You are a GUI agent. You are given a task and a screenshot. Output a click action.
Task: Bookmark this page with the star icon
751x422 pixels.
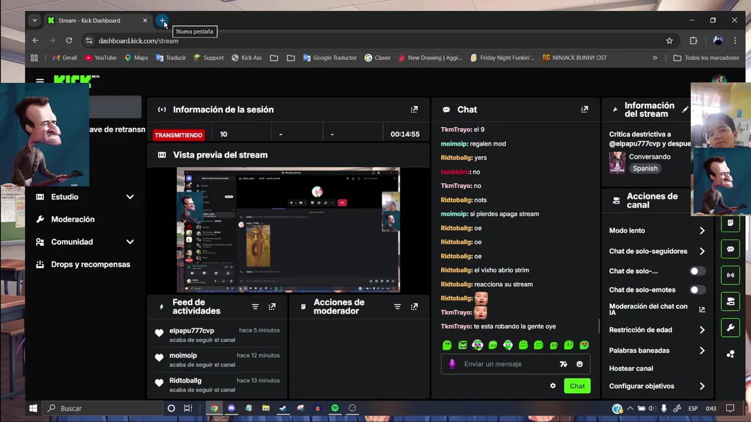click(x=669, y=40)
